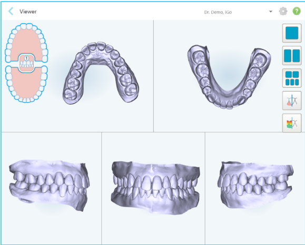
Task: Expand the Dr. Demo, iGo dropdown arrow
Action: coord(271,12)
